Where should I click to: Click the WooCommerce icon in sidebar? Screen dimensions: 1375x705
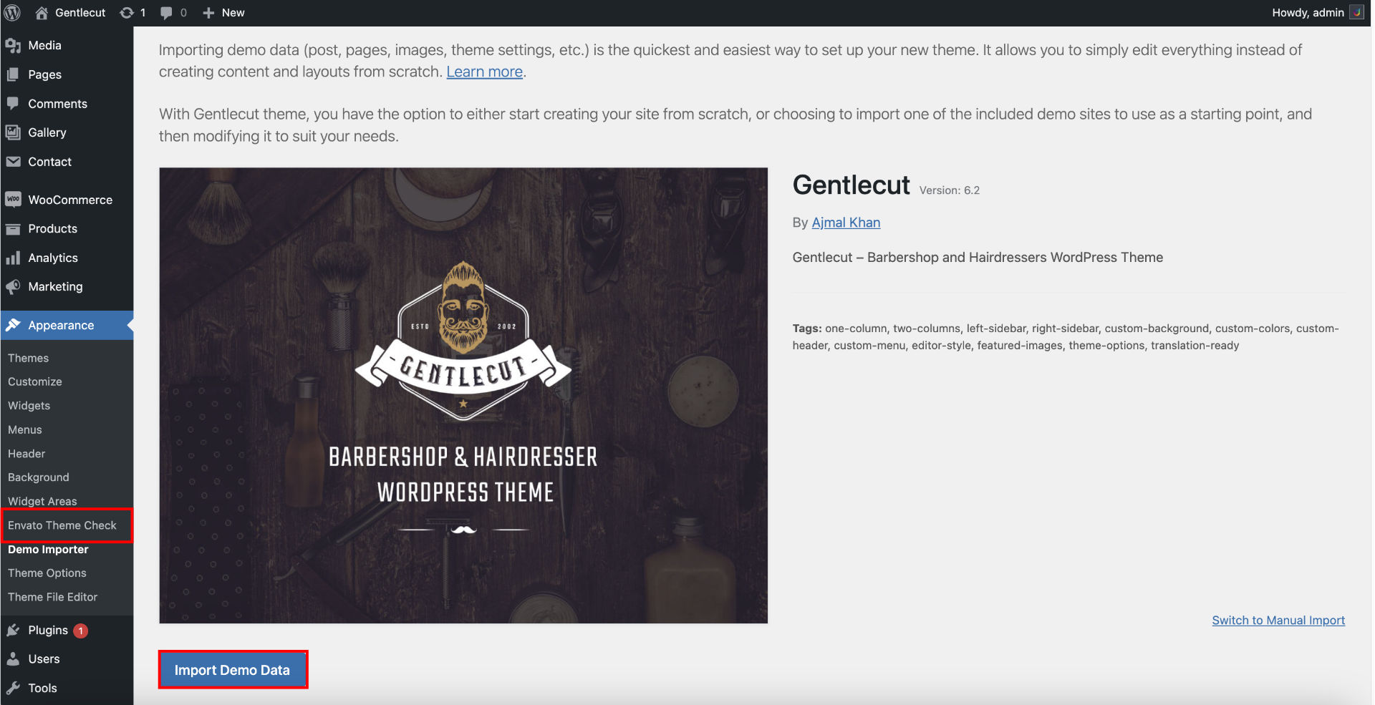click(13, 200)
